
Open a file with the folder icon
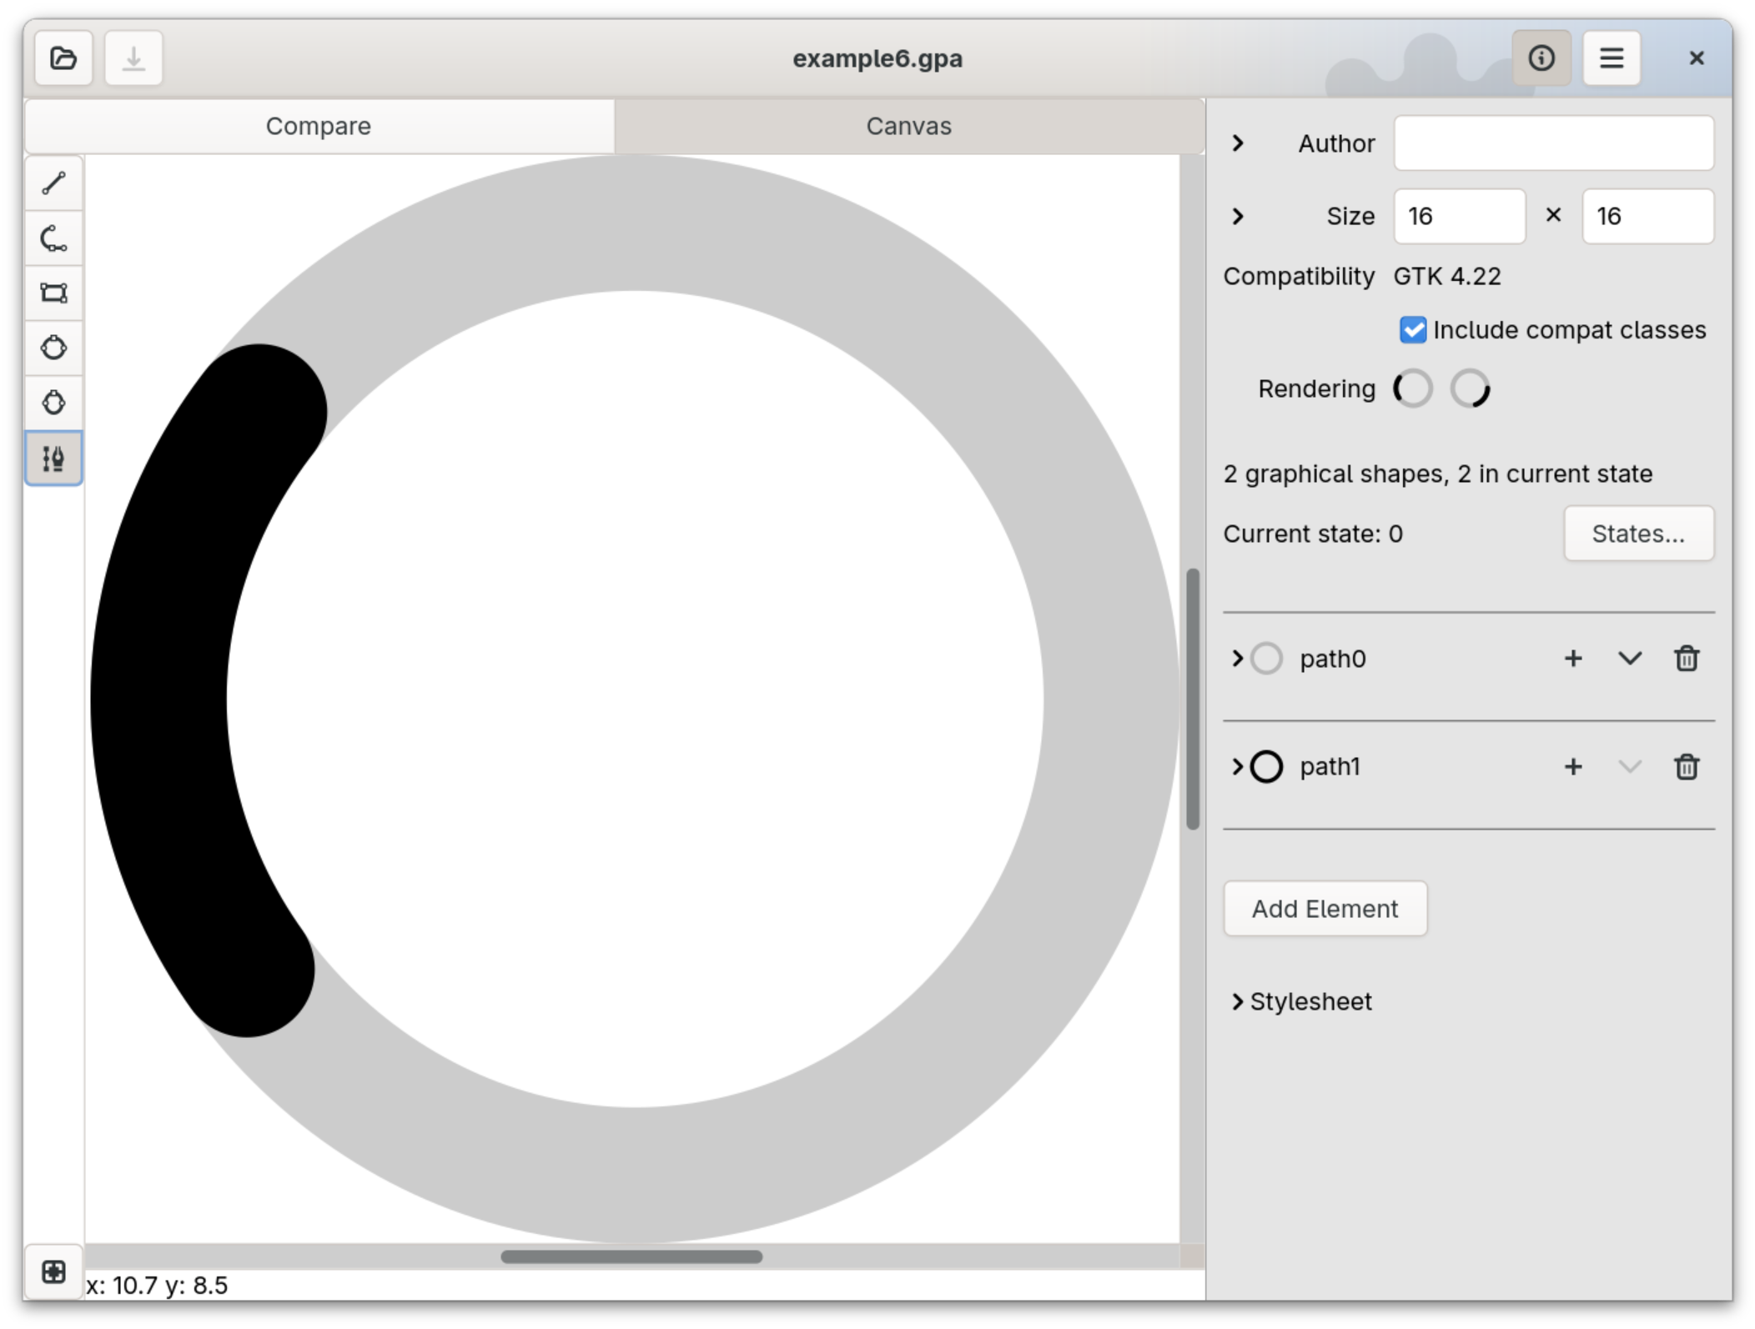[x=63, y=58]
